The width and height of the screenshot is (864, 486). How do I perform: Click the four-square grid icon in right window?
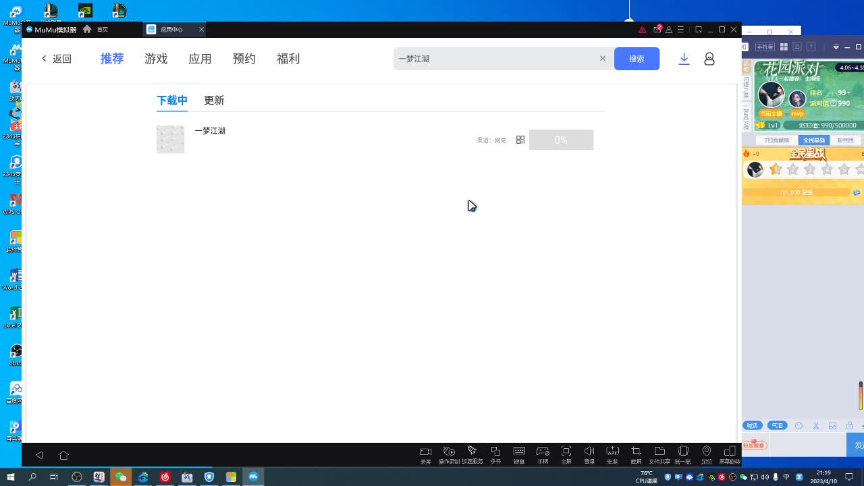point(784,47)
